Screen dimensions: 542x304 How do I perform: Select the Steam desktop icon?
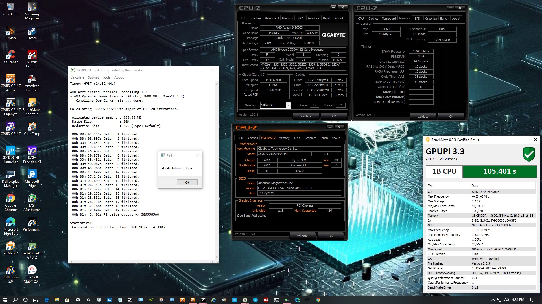[32, 33]
